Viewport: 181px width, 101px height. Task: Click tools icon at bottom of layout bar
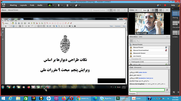point(174,92)
